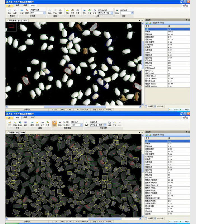The height and width of the screenshot is (224, 224).
Task: Open document list arrow, bottom image tab bar
Action: click(x=139, y=133)
